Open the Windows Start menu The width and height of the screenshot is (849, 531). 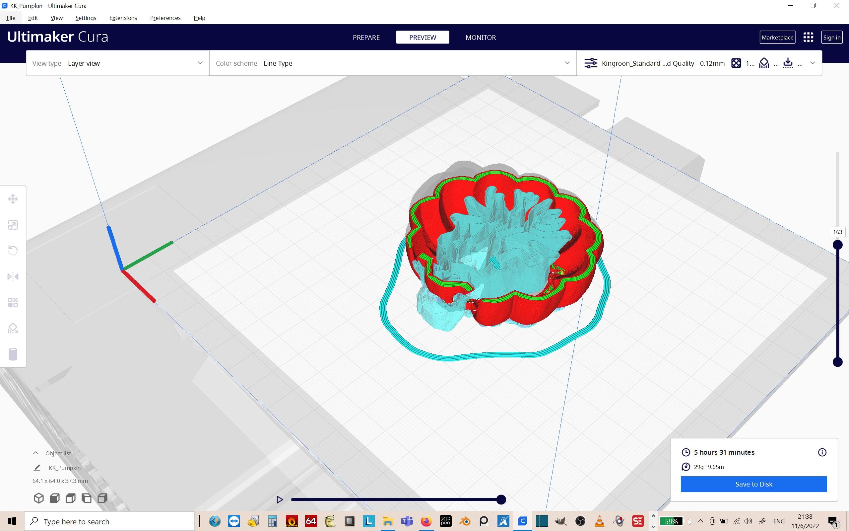pos(12,521)
